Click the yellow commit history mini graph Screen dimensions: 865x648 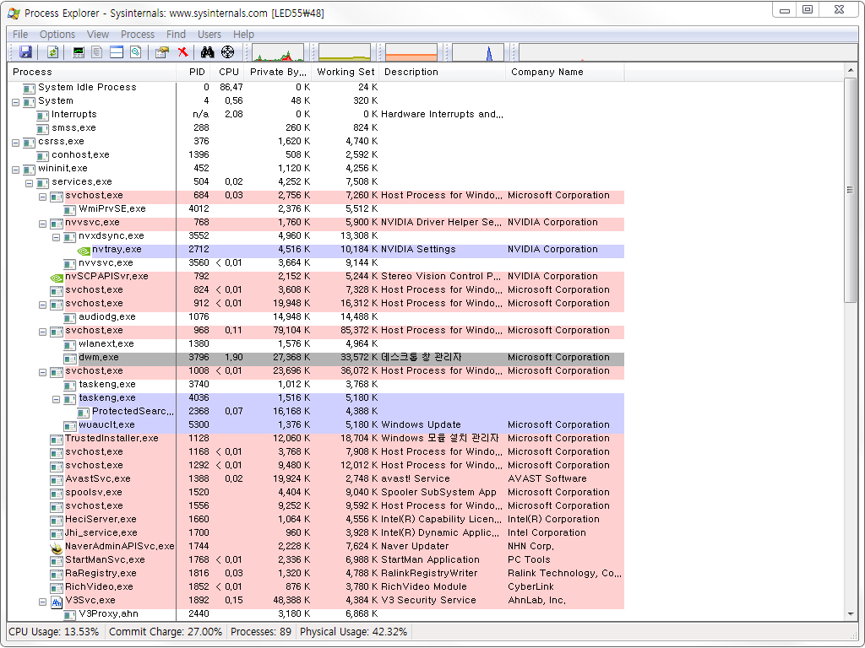click(345, 52)
